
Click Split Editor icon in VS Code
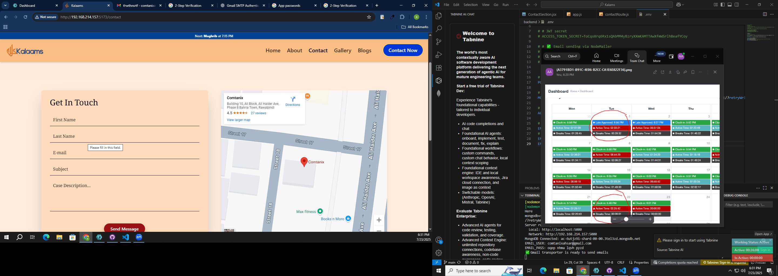pyautogui.click(x=764, y=14)
